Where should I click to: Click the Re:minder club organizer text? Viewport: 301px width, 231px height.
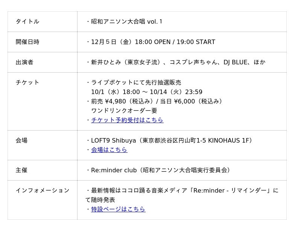(161, 170)
